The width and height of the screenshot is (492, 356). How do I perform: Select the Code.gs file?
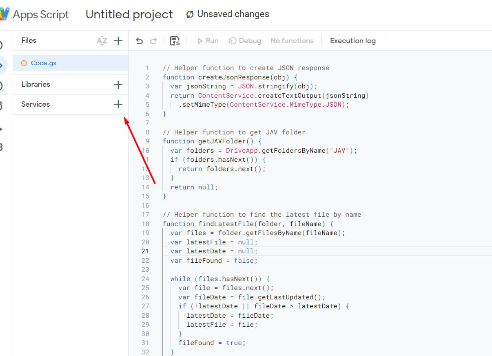pyautogui.click(x=44, y=63)
